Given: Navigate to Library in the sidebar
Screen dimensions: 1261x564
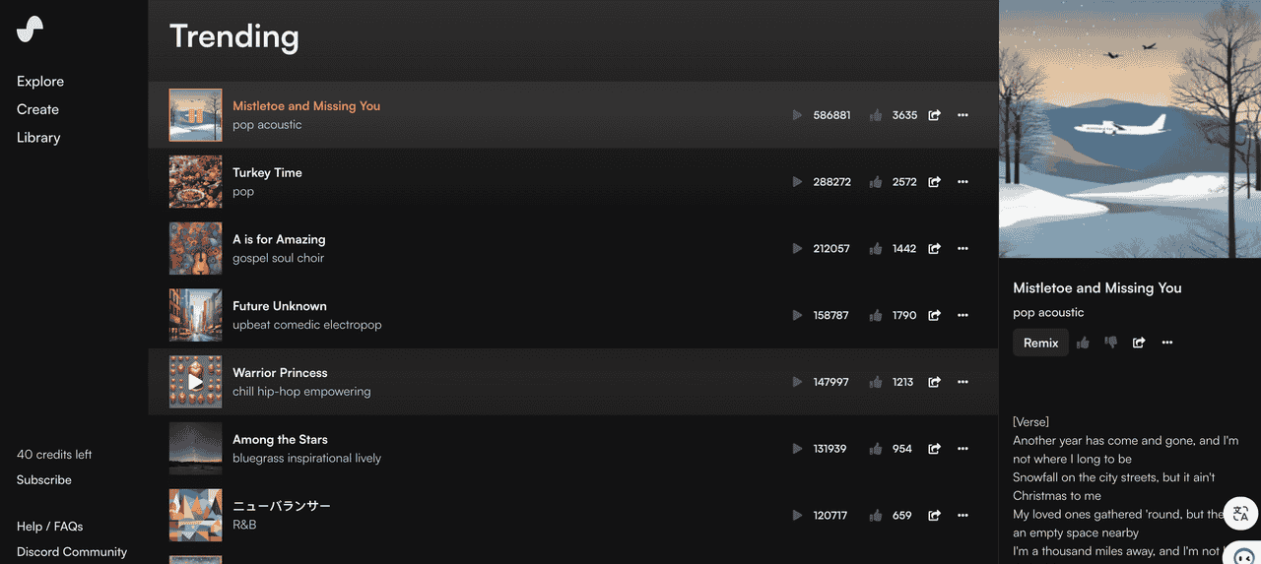Looking at the screenshot, I should (x=38, y=138).
